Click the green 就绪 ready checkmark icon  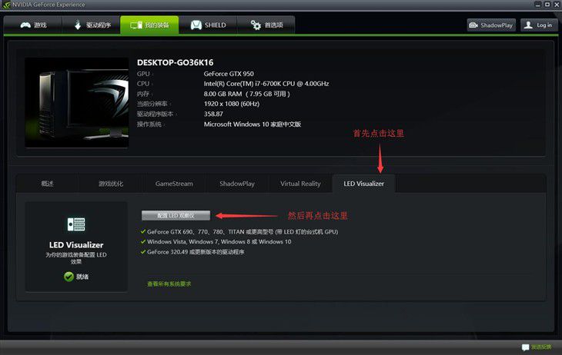(x=69, y=277)
